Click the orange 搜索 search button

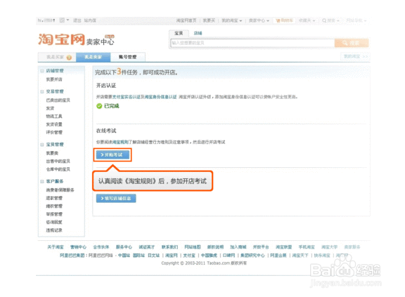coord(352,43)
